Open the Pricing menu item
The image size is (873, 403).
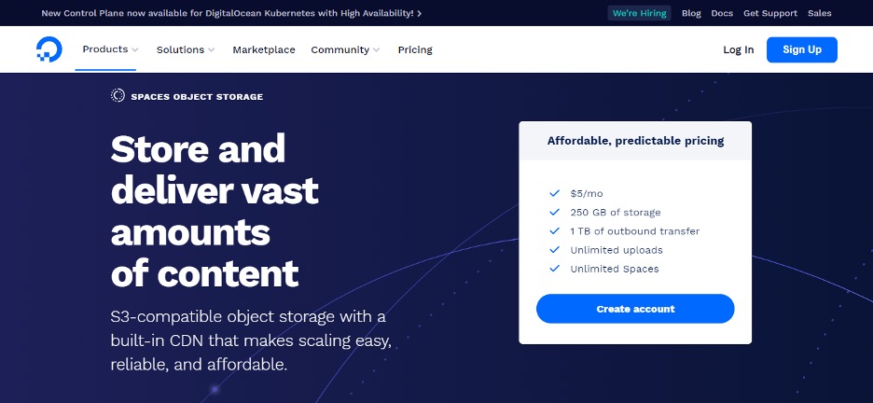[415, 50]
